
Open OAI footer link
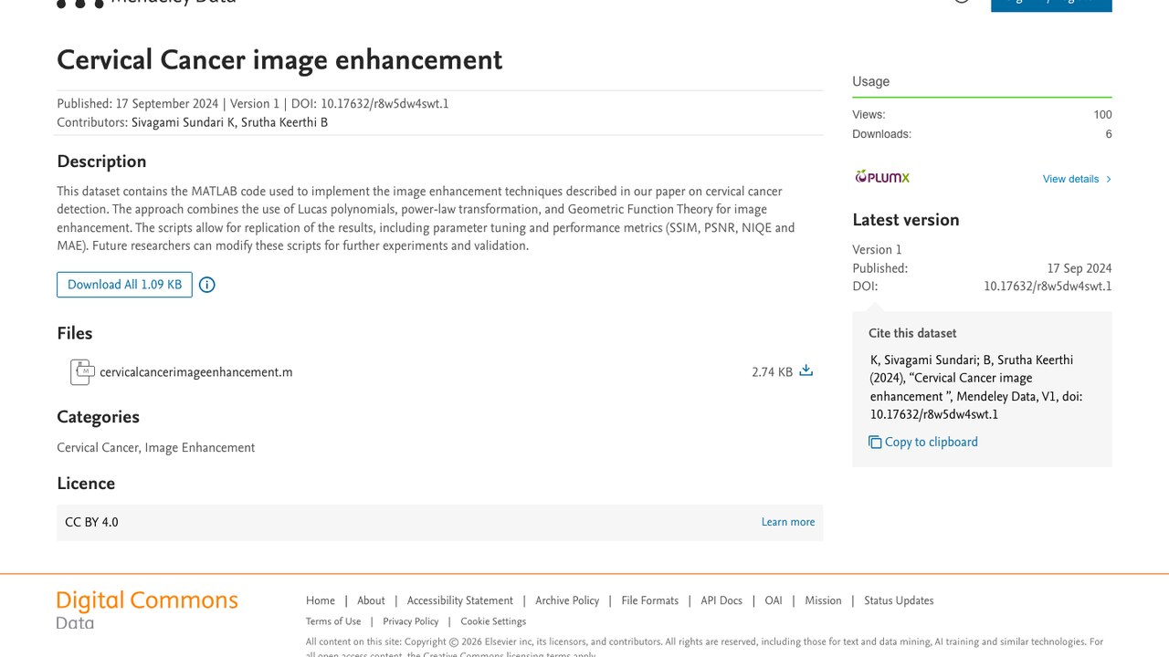point(774,600)
